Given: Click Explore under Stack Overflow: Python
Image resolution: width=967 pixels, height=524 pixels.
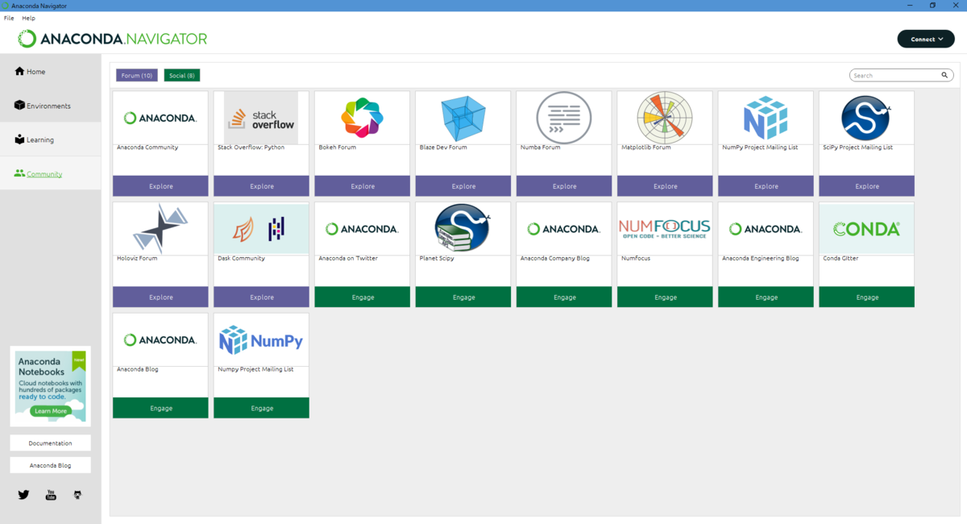Looking at the screenshot, I should tap(261, 186).
